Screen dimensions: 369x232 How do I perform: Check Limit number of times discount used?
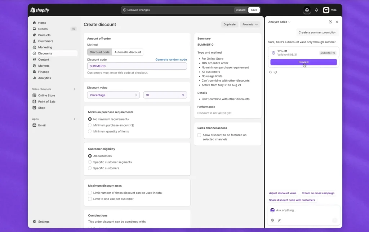[90, 193]
